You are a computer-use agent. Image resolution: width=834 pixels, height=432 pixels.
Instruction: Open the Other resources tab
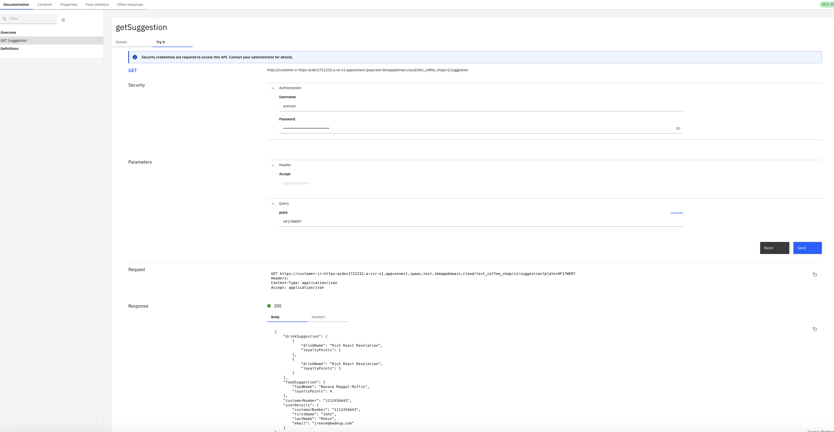tap(130, 5)
